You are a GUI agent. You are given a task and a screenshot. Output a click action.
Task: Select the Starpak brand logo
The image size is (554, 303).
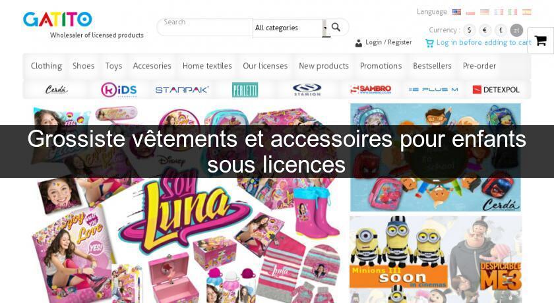coord(182,90)
